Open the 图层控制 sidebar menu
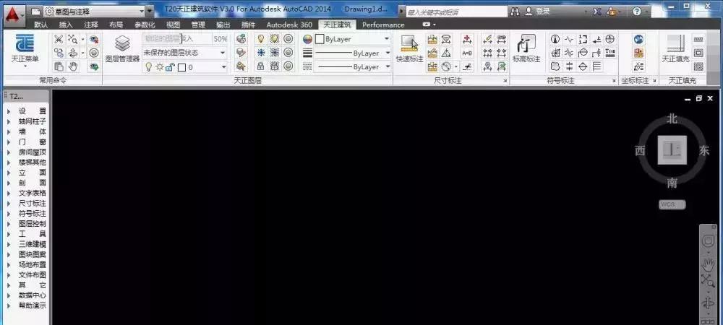 [x=33, y=223]
